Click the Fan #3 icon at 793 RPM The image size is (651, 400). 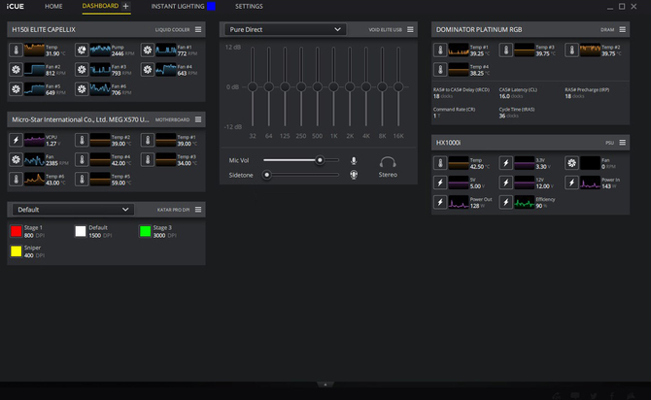(x=82, y=69)
